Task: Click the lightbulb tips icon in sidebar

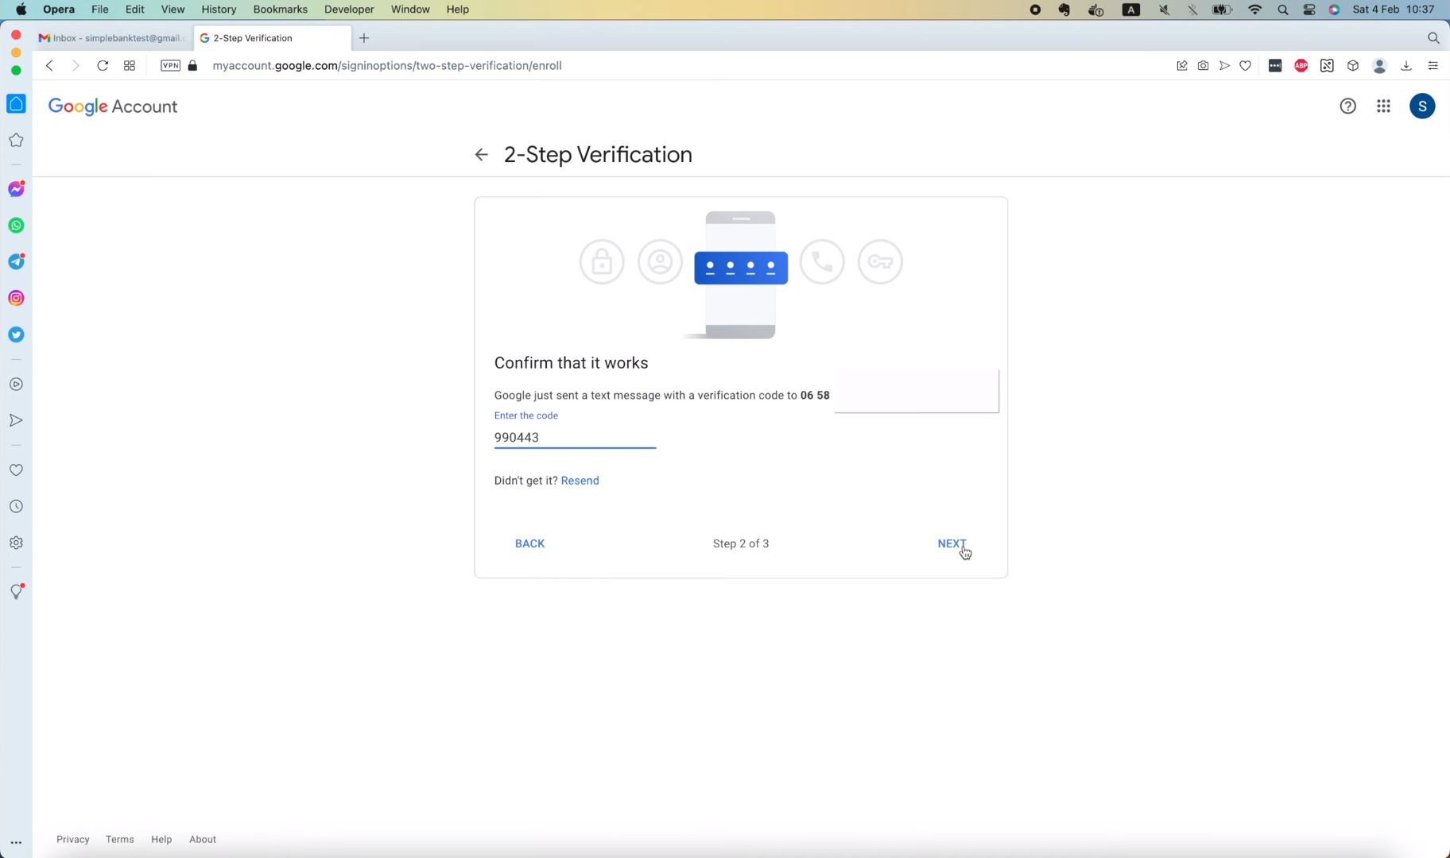Action: point(16,592)
